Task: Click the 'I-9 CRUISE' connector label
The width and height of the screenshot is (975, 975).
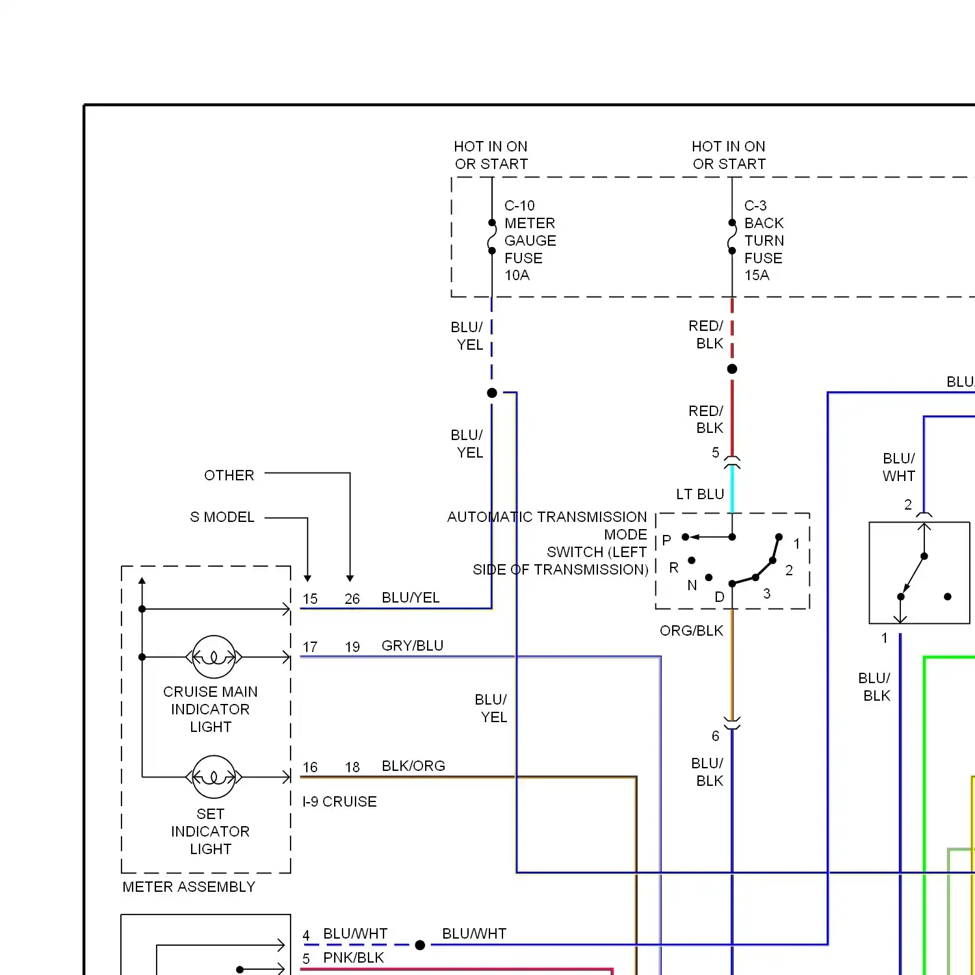Action: [x=339, y=801]
